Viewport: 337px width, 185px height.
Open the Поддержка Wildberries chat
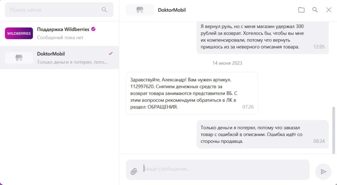59,34
